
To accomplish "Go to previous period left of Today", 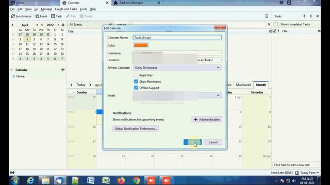I will tap(71, 85).
